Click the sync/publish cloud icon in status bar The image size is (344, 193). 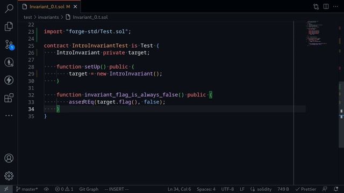click(46, 189)
